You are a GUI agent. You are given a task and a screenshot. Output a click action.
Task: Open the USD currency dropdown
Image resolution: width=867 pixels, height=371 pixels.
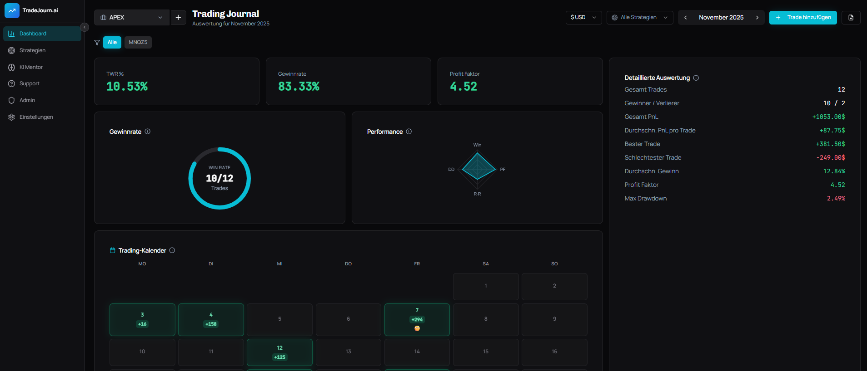pos(583,17)
